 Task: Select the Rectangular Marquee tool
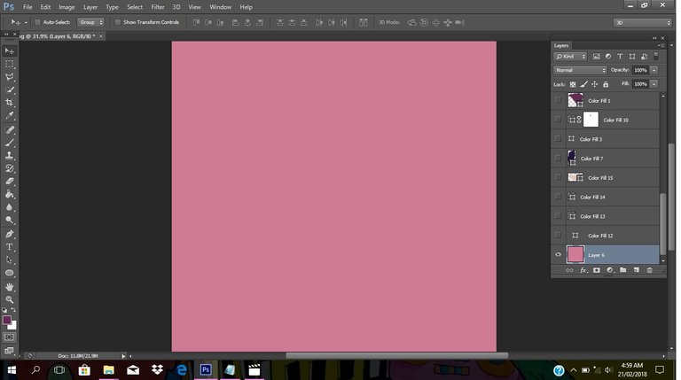coord(9,64)
